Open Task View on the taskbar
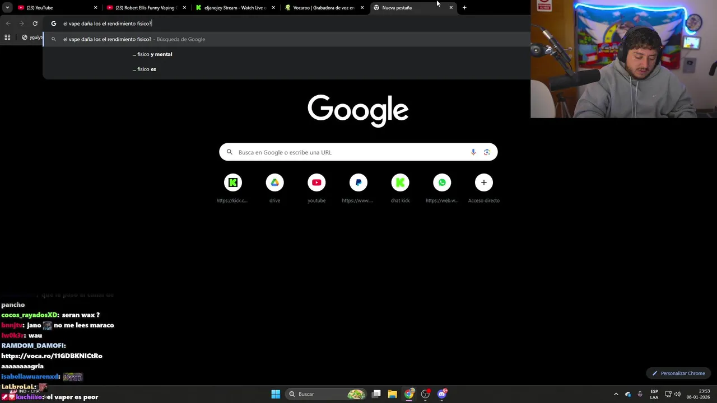This screenshot has width=717, height=403. pos(376,394)
